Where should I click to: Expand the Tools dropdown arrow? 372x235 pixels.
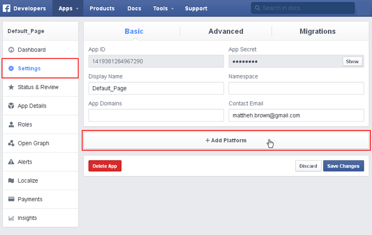(x=173, y=9)
